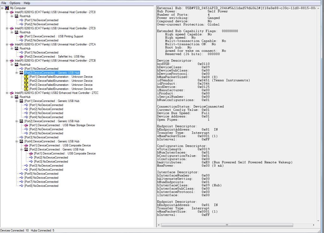Click warning icon of failed Port3 Unknown Device
This screenshot has width=324, height=233.
pos(26,85)
